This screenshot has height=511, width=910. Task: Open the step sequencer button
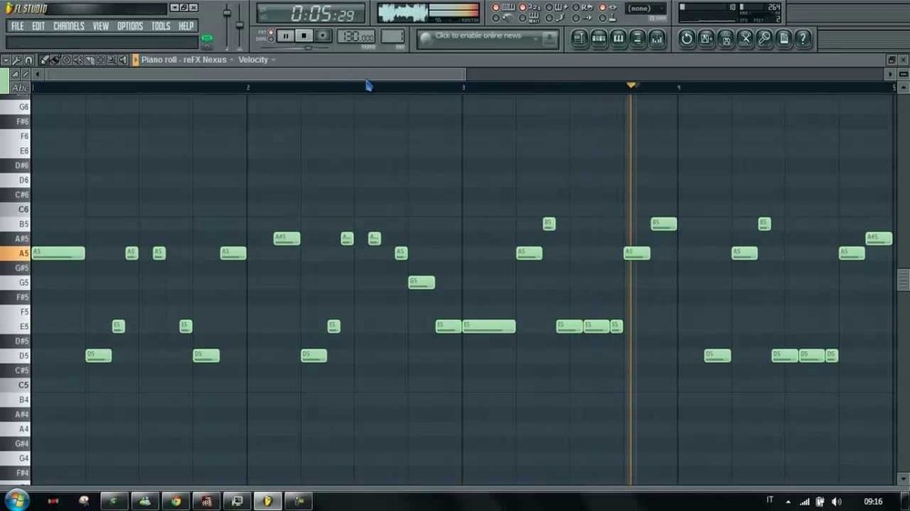click(599, 38)
